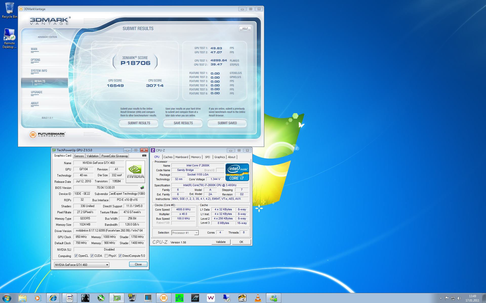Switch to the Mainboard tab in CPU-Z
486x303 pixels.
(182, 157)
